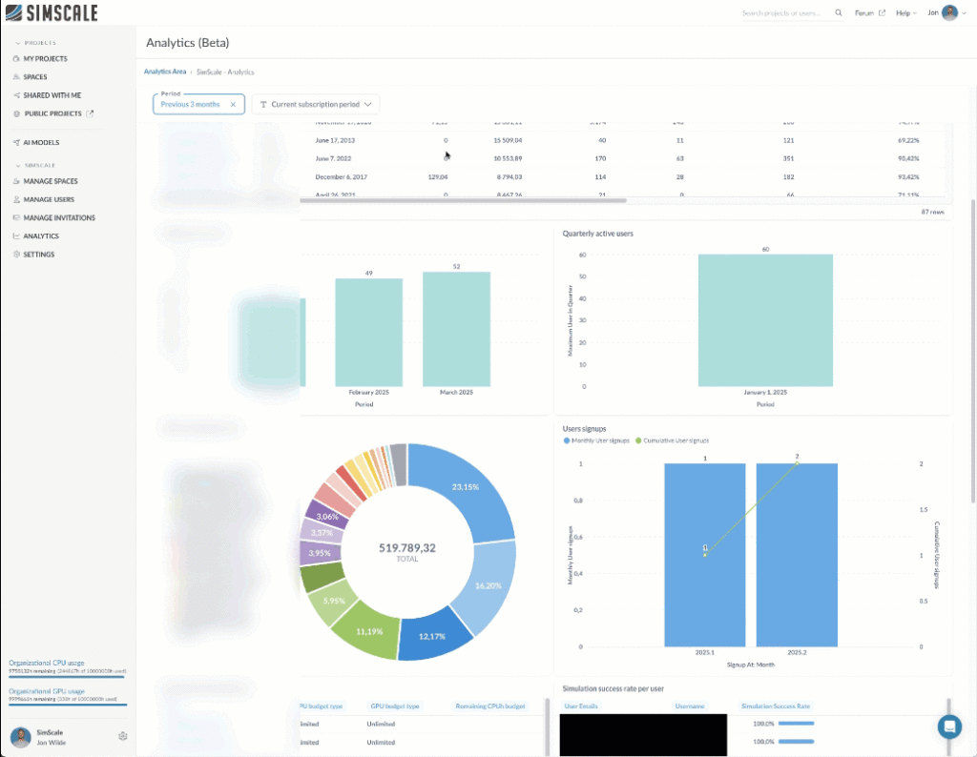Collapse the Projects sidebar section
The width and height of the screenshot is (977, 757).
click(x=17, y=43)
